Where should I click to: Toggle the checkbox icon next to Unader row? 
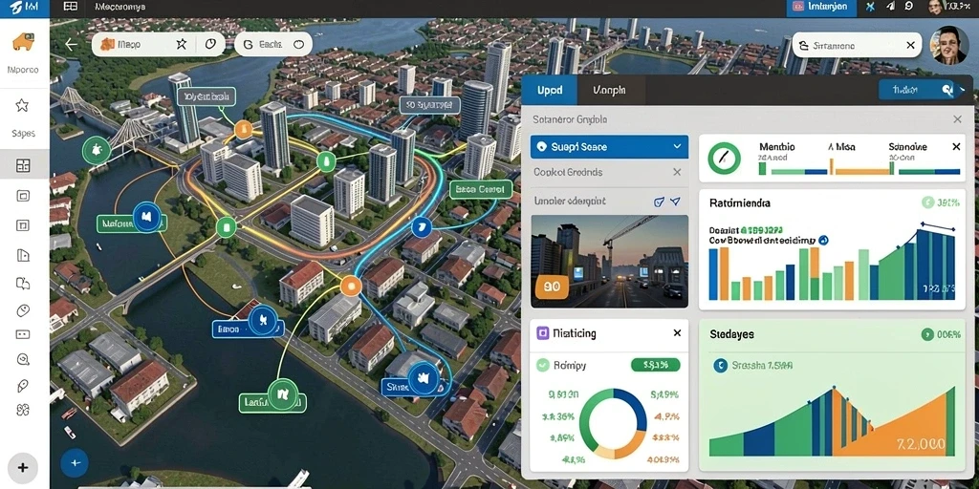pyautogui.click(x=659, y=202)
